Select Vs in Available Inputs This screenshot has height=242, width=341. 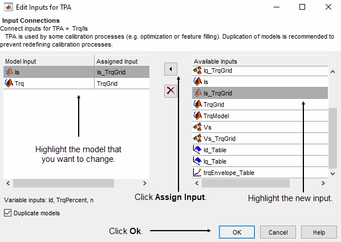point(260,127)
